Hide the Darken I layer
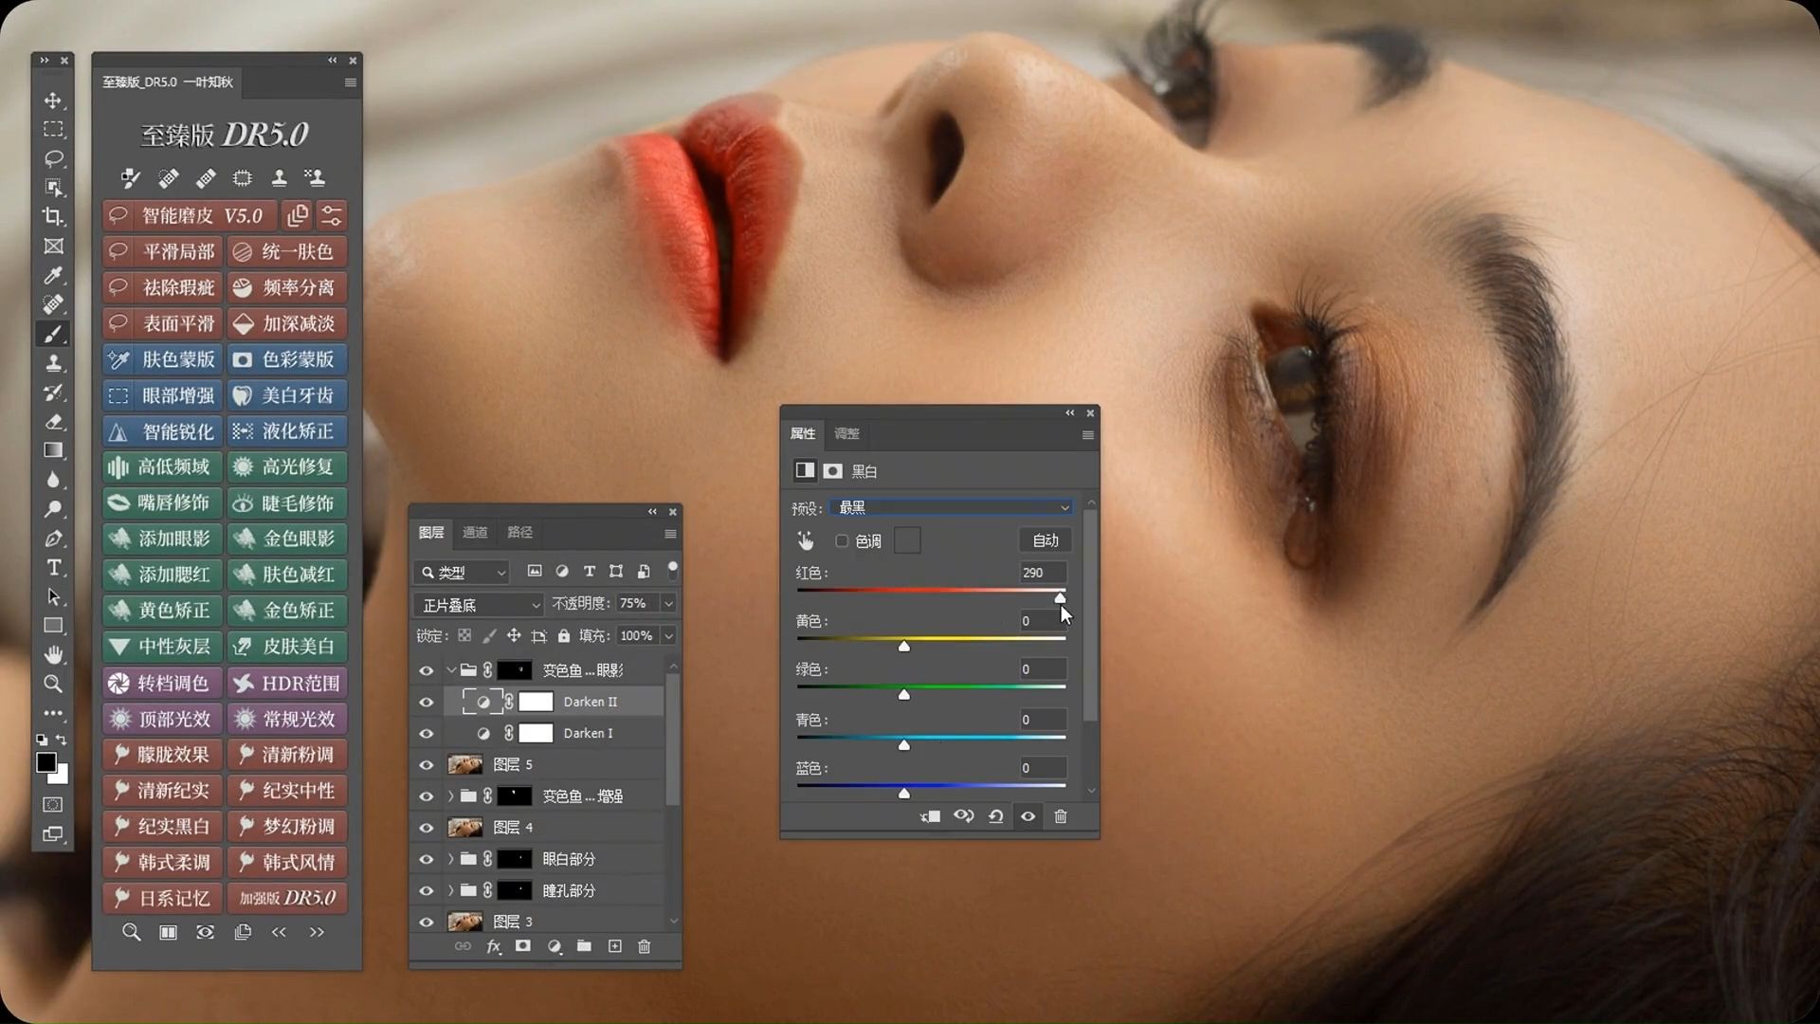The height and width of the screenshot is (1024, 1820). 427,734
